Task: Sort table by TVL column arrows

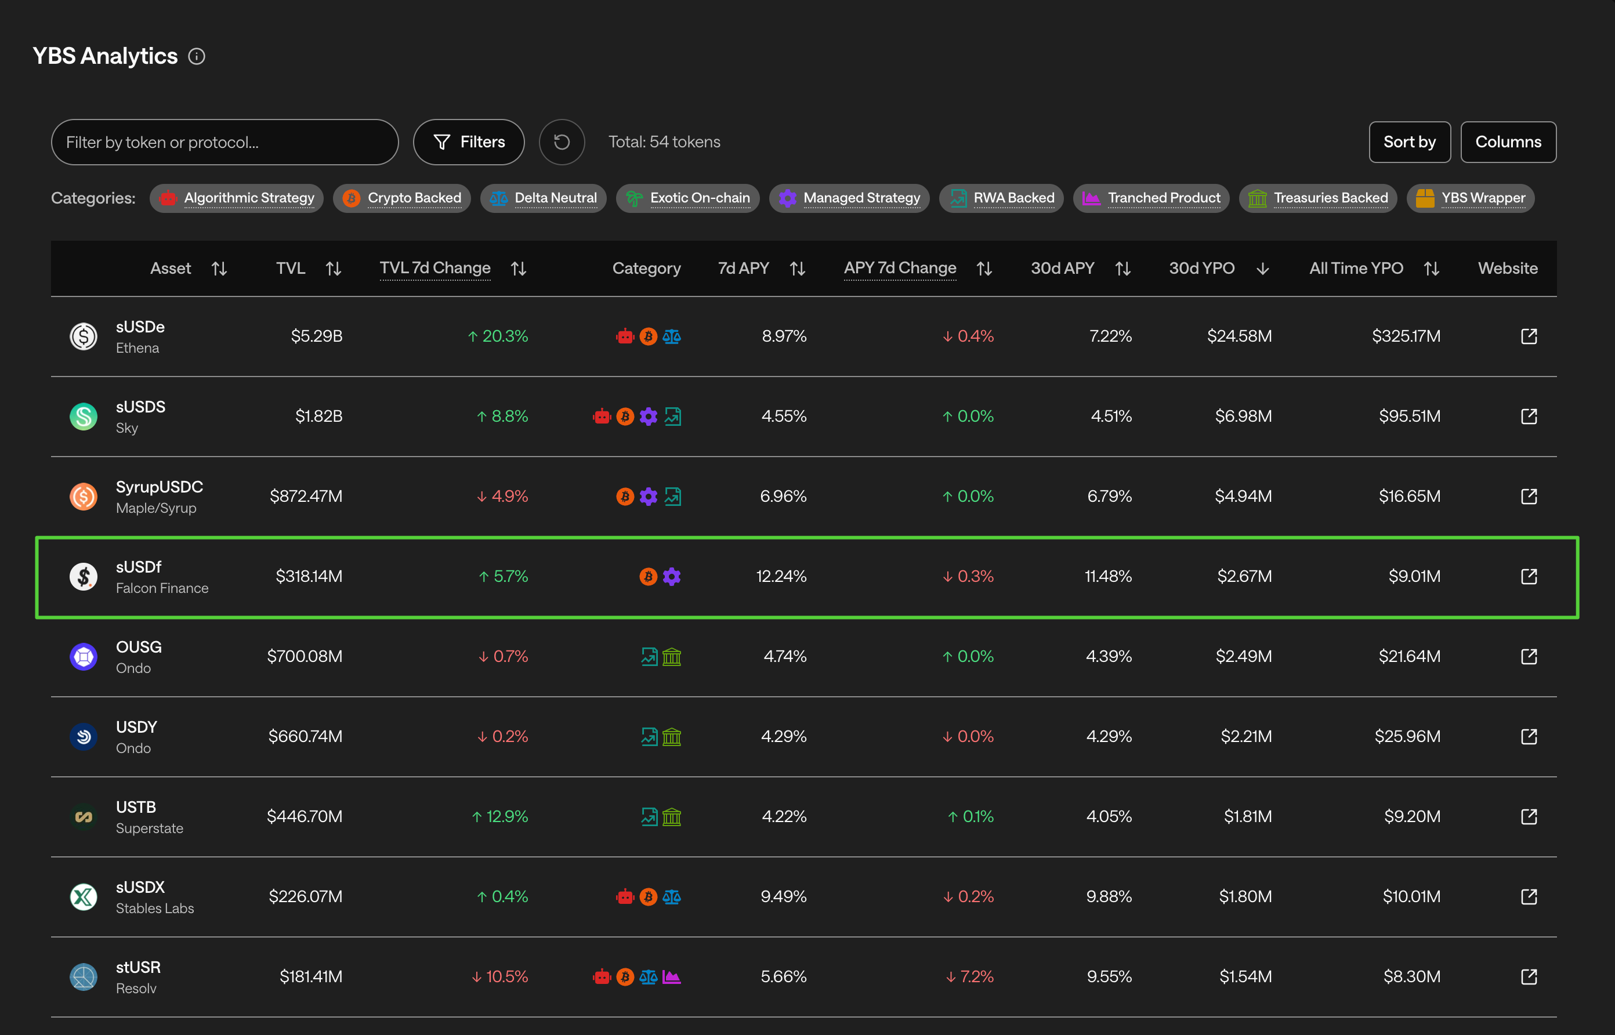Action: [x=333, y=269]
